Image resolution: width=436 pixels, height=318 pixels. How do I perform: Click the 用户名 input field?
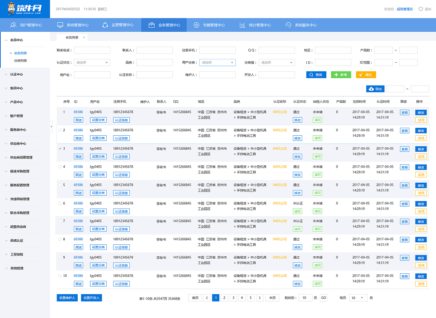(92, 75)
